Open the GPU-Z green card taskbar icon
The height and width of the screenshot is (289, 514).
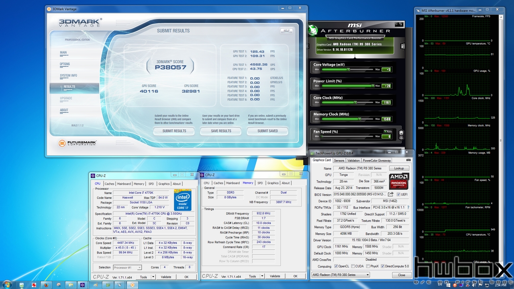tap(107, 285)
